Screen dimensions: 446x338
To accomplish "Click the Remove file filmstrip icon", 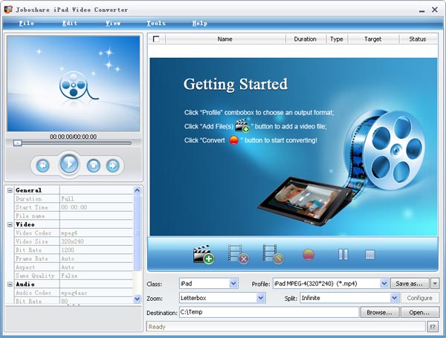I will pos(239,254).
